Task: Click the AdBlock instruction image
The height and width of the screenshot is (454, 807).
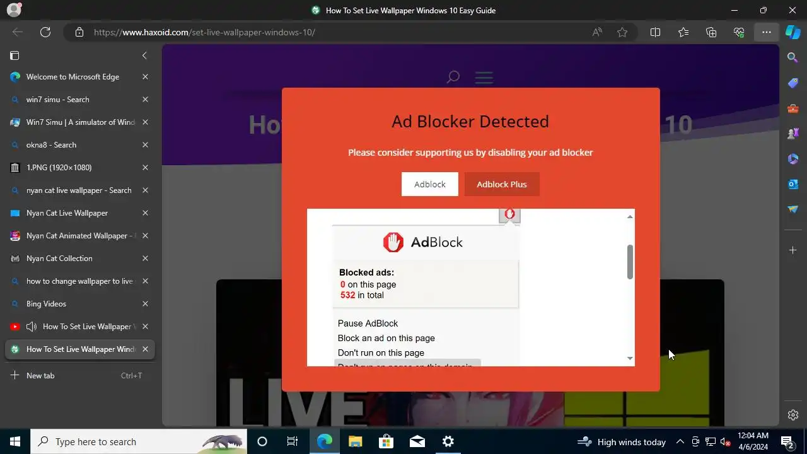Action: (426, 287)
